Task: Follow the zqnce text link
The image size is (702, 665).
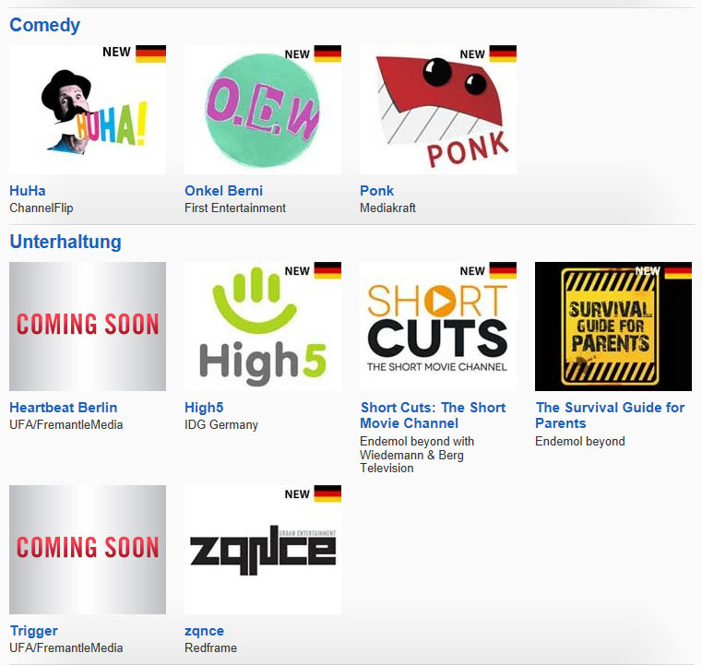Action: pos(204,631)
